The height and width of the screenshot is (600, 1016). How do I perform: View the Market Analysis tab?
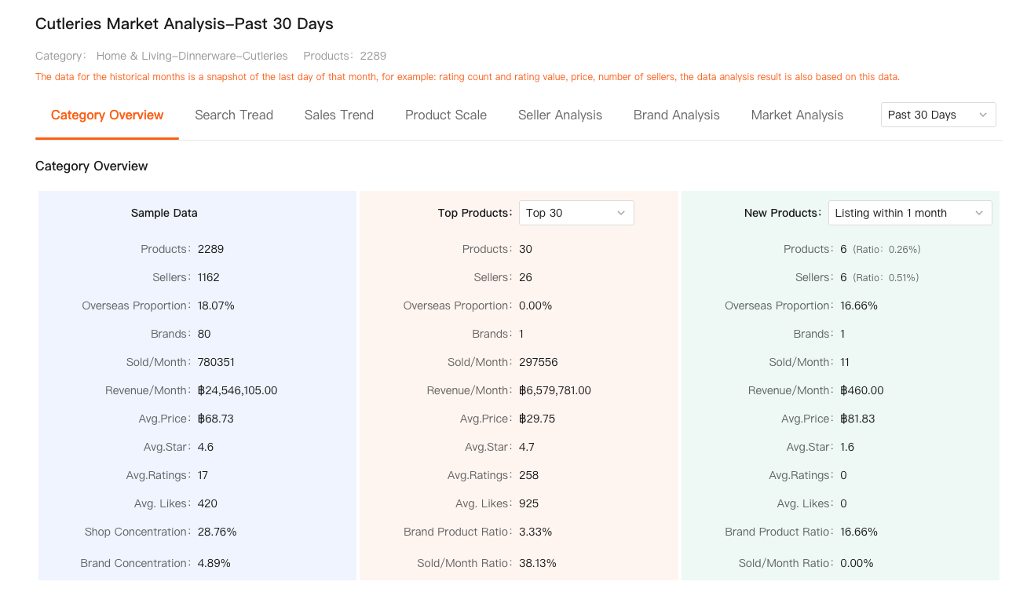[x=797, y=115]
